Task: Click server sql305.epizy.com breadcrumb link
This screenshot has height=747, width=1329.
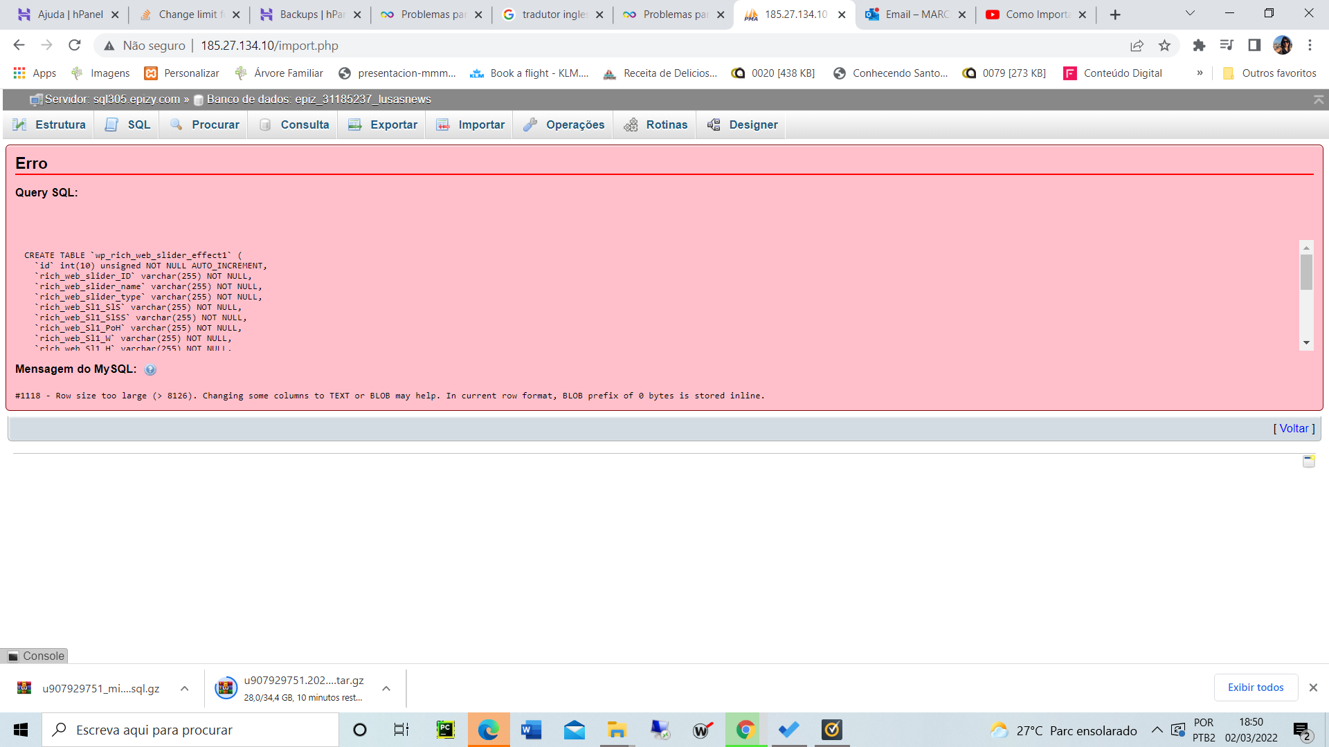Action: click(112, 100)
